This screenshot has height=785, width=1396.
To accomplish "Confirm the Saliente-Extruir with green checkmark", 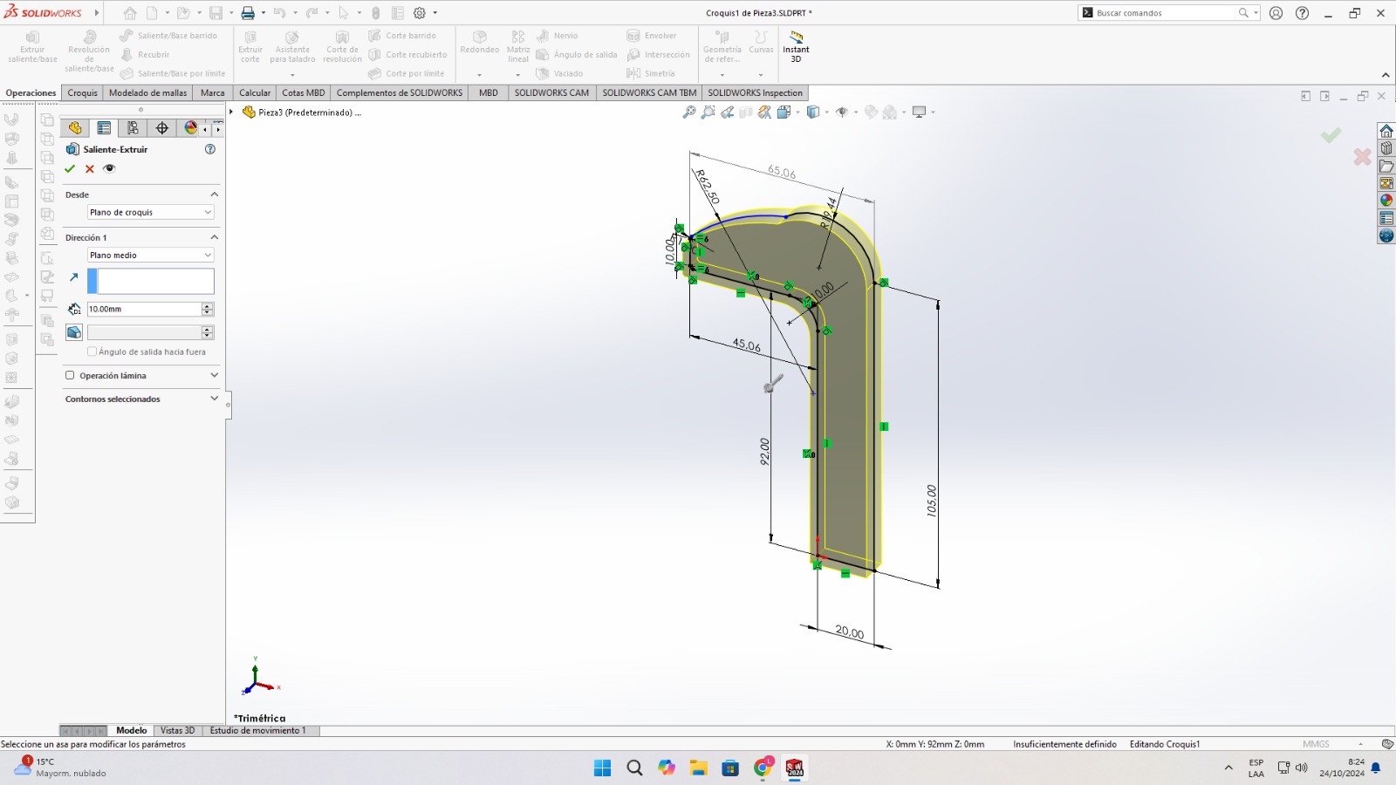I will 70,169.
